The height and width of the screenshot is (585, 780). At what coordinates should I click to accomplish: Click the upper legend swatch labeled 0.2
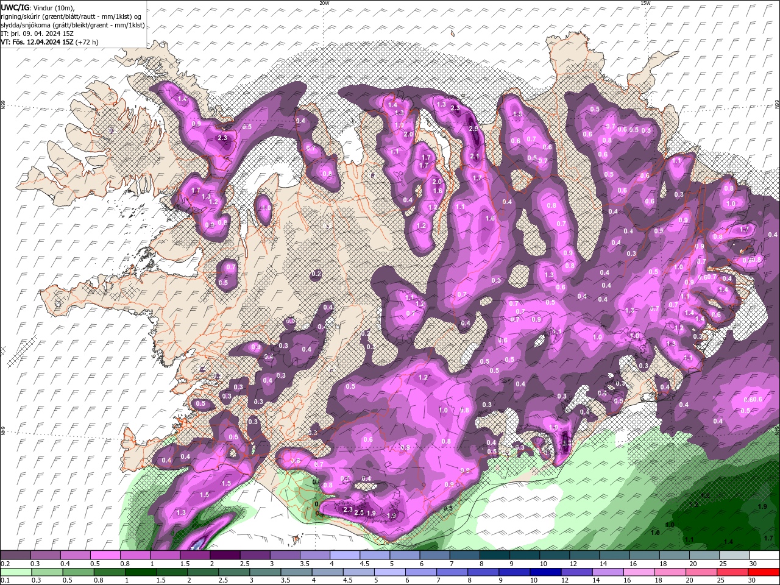15,555
